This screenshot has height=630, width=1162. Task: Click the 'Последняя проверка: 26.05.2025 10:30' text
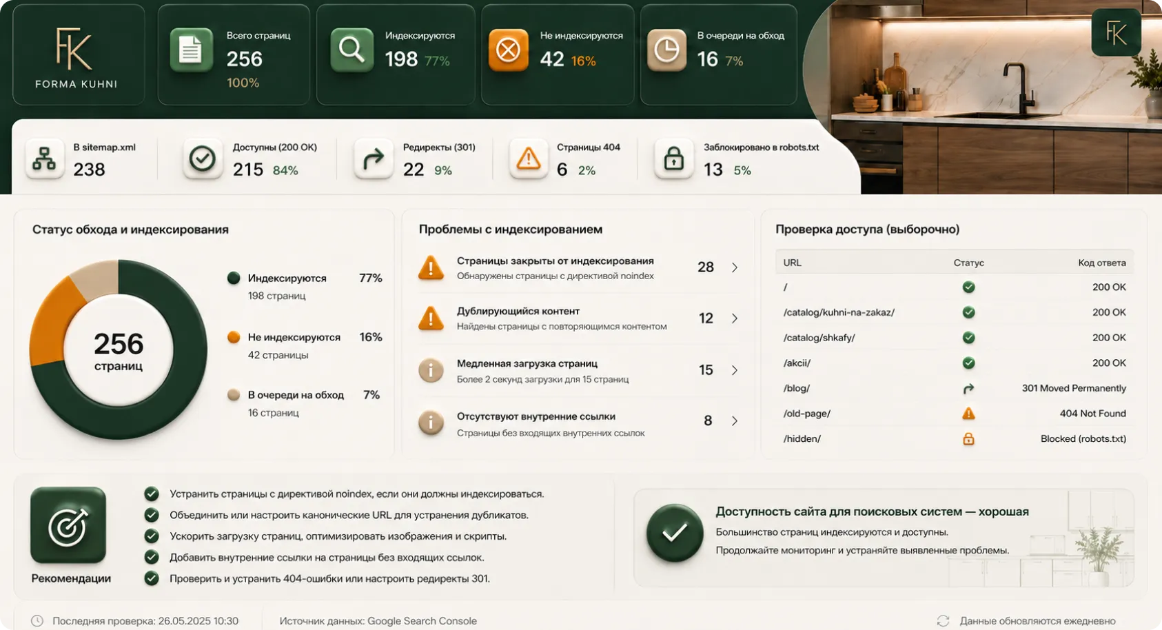(145, 621)
